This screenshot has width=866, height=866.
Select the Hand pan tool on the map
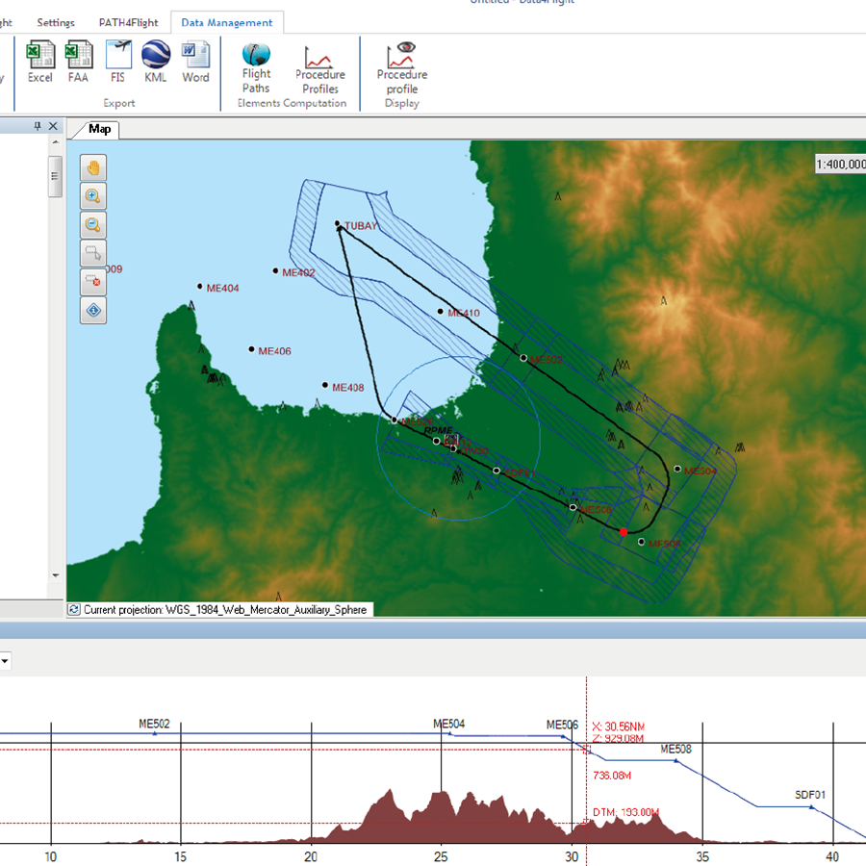(x=93, y=166)
